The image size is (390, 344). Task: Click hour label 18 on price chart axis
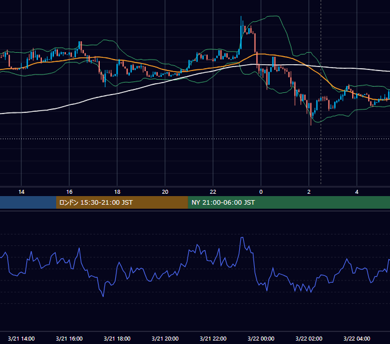click(117, 192)
